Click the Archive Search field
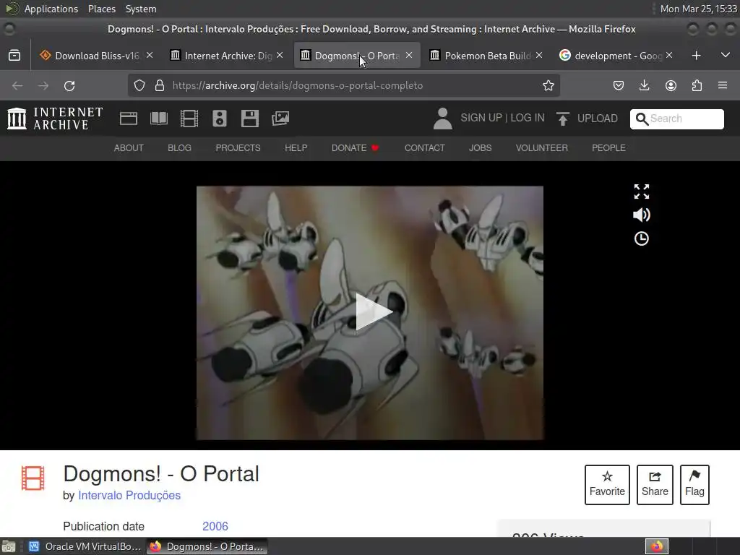Image resolution: width=740 pixels, height=555 pixels. click(x=676, y=119)
